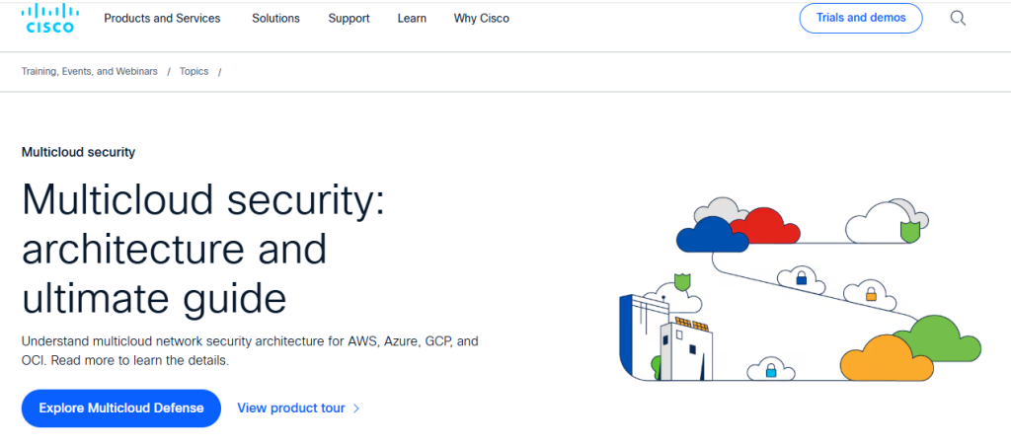Navigate to the Topics breadcrumb link
Viewport: 1011px width, 445px height.
(x=194, y=72)
